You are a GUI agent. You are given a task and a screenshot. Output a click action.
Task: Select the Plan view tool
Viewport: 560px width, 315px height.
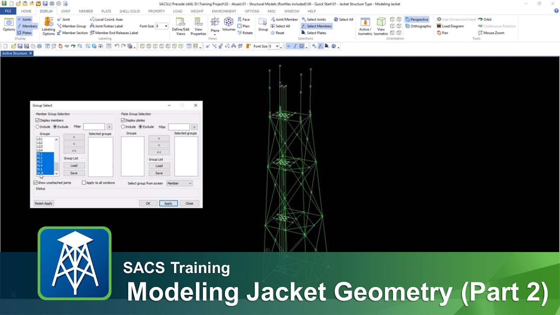pos(244,26)
